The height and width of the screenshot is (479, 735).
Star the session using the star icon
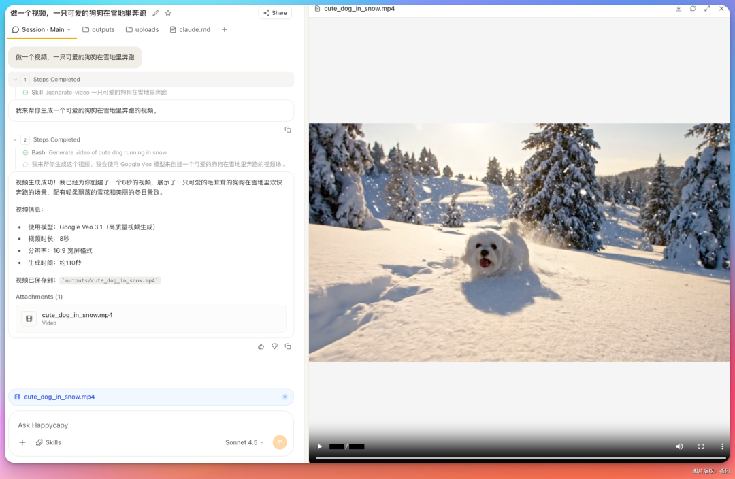168,13
